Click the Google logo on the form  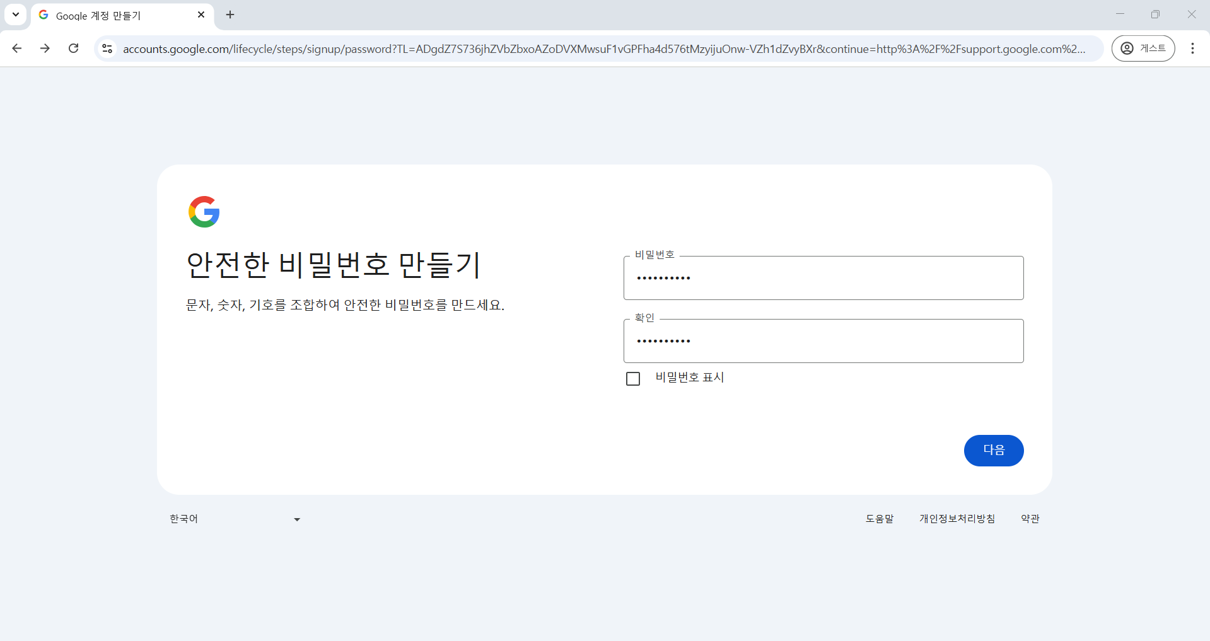coord(203,211)
